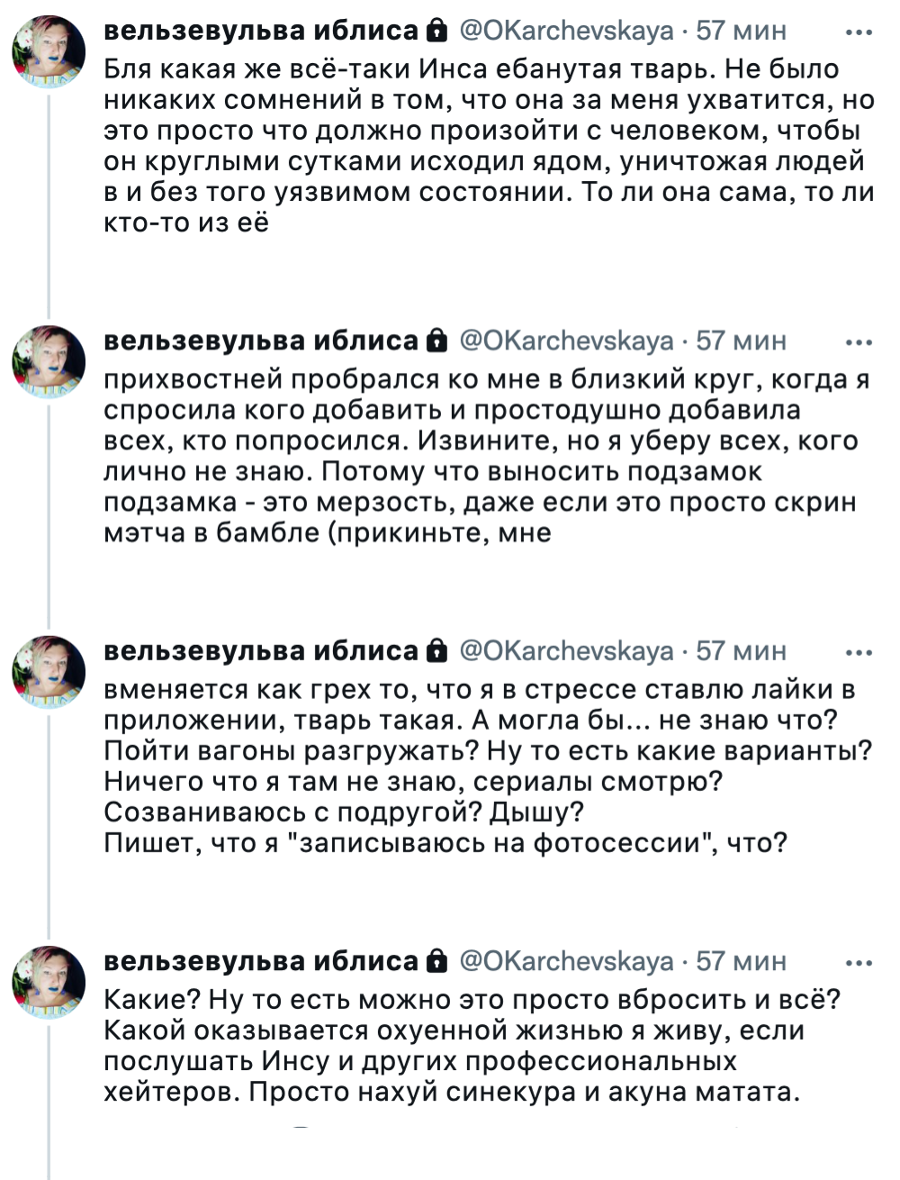Click '57 мин' timestamp of first tweet
The image size is (900, 1180).
741,32
